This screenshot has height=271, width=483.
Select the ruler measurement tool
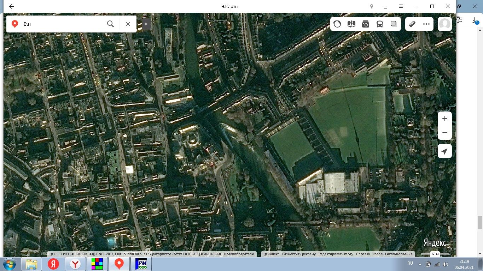point(412,24)
